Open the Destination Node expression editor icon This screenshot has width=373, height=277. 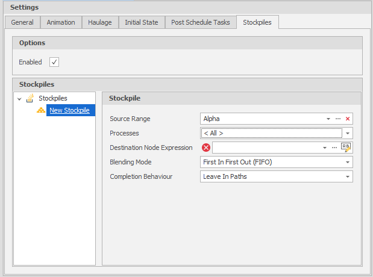click(346, 148)
